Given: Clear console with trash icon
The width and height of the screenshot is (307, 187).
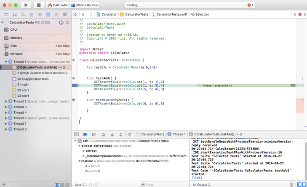Looking at the screenshot, I should pyautogui.click(x=291, y=184).
